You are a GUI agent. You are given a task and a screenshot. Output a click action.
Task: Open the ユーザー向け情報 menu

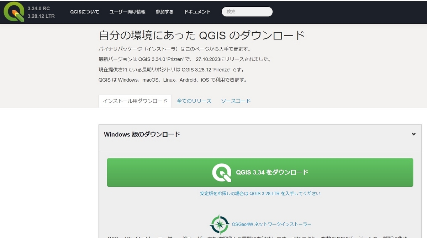(127, 12)
